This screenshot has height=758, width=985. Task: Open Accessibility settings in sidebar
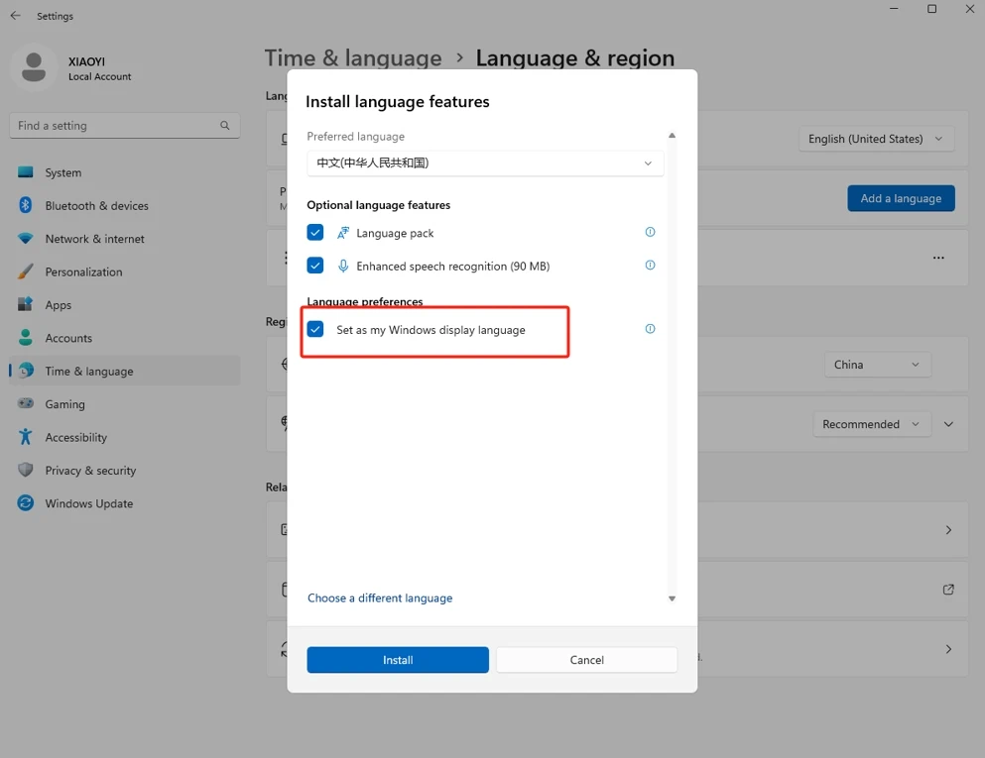(x=124, y=437)
